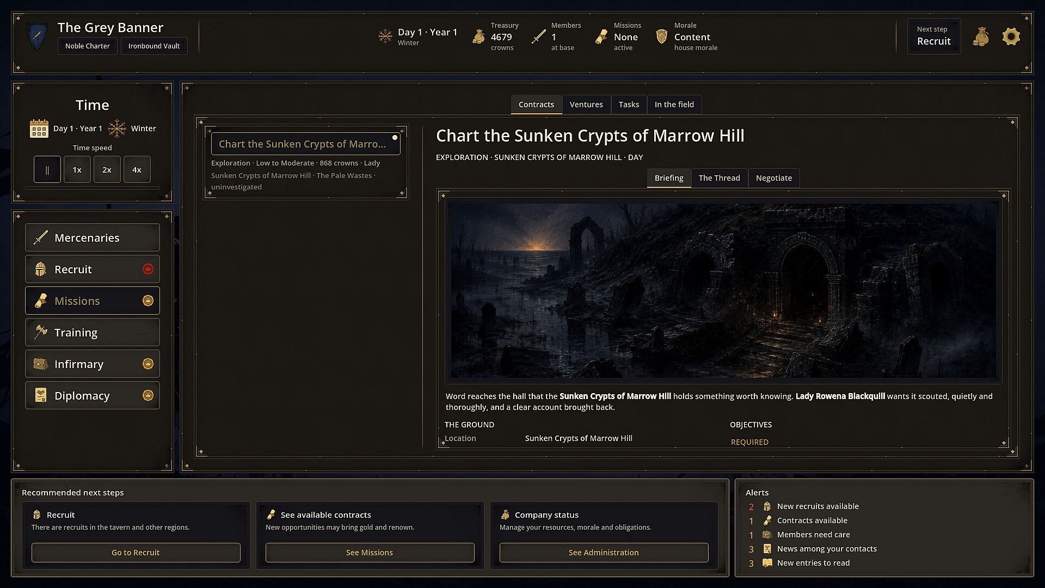
Task: Open the Mercenaries section
Action: point(93,237)
